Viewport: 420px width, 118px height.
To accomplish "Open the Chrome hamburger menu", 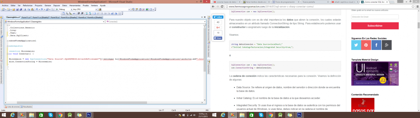I will tap(417, 6).
